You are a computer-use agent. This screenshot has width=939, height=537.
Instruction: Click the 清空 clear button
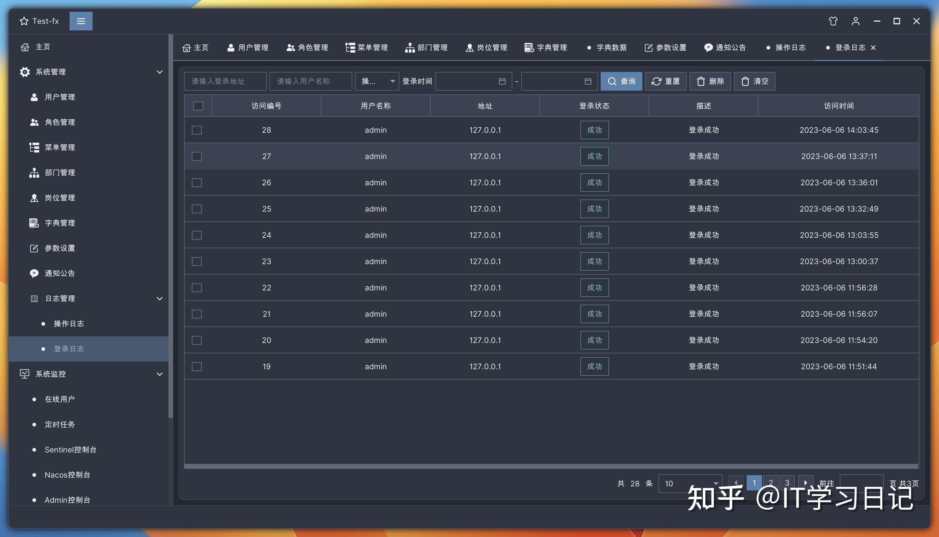pos(754,81)
